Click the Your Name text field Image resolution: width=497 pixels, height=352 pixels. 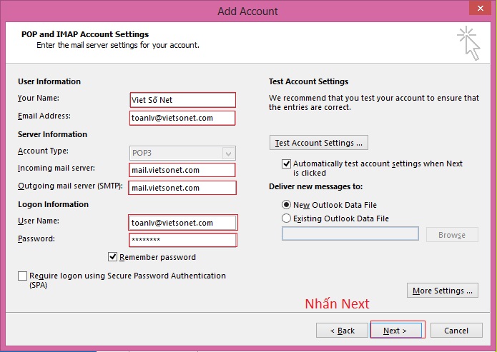coord(182,100)
